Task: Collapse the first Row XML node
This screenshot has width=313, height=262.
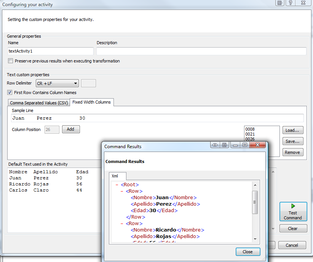Action: pos(122,191)
